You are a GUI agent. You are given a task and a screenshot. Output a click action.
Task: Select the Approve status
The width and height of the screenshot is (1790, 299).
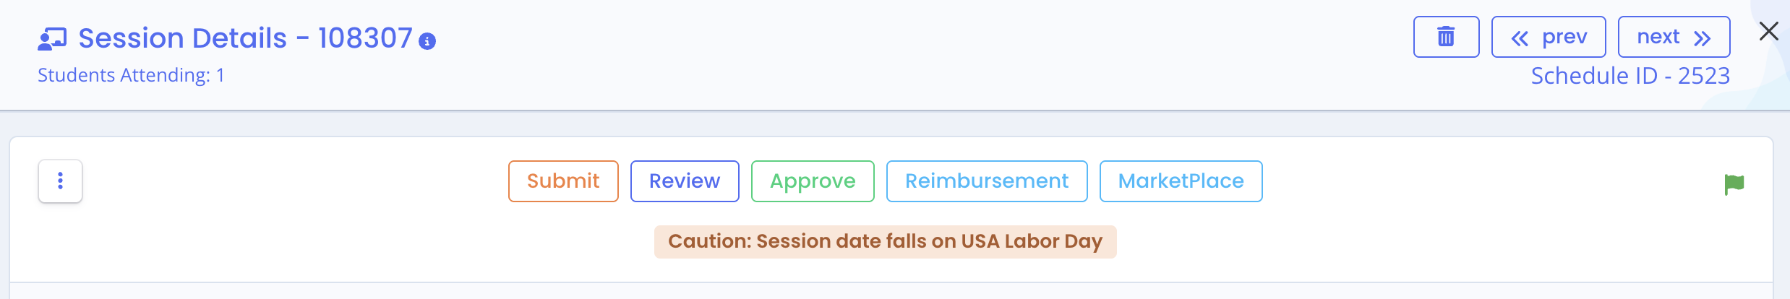(x=813, y=181)
